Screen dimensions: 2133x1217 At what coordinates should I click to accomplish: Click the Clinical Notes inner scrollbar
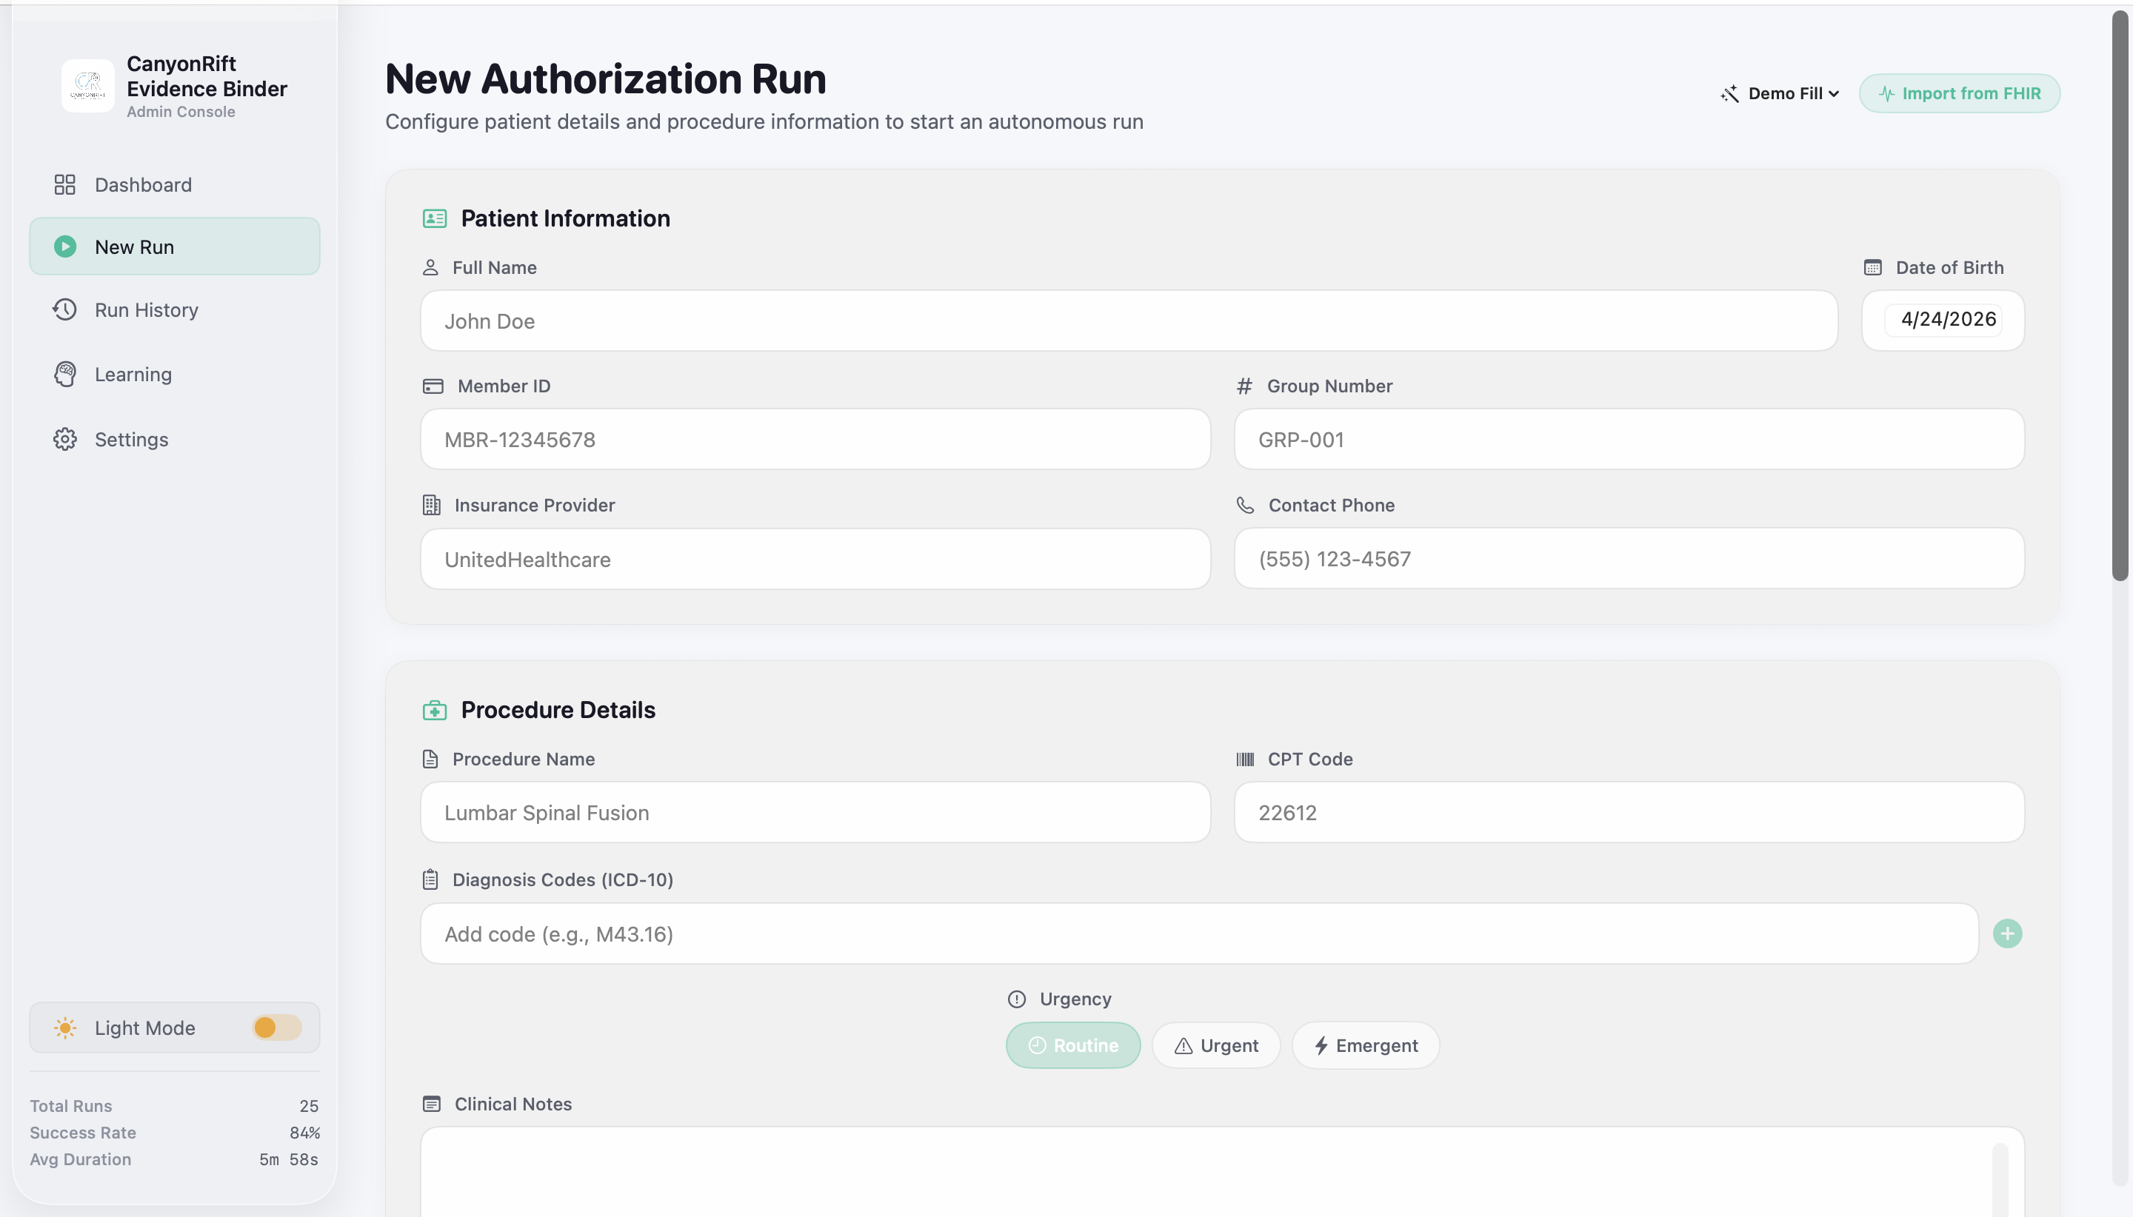coord(2000,1179)
